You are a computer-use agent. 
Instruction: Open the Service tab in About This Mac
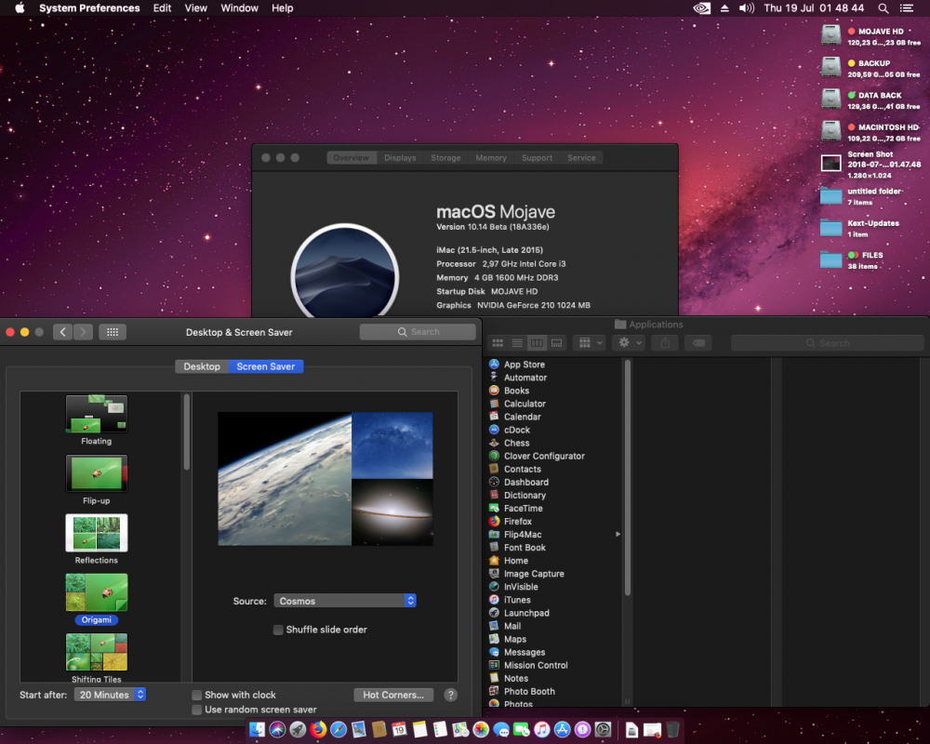click(582, 158)
